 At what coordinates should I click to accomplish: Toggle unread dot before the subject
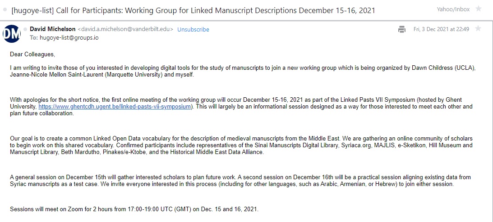[5, 9]
